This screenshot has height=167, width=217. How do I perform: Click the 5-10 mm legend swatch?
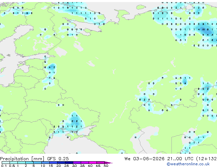[38, 163]
